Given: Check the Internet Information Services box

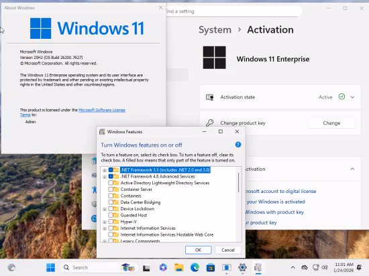Looking at the screenshot, I should [111, 228].
